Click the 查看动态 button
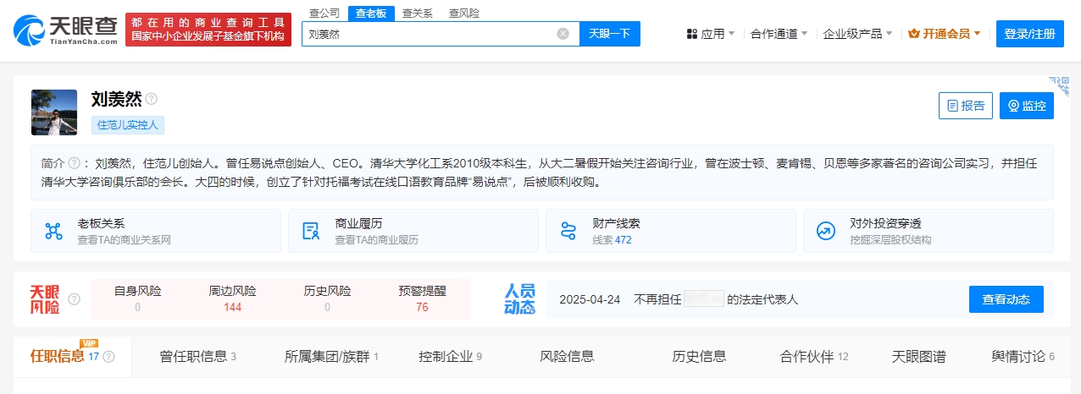 pos(1006,299)
